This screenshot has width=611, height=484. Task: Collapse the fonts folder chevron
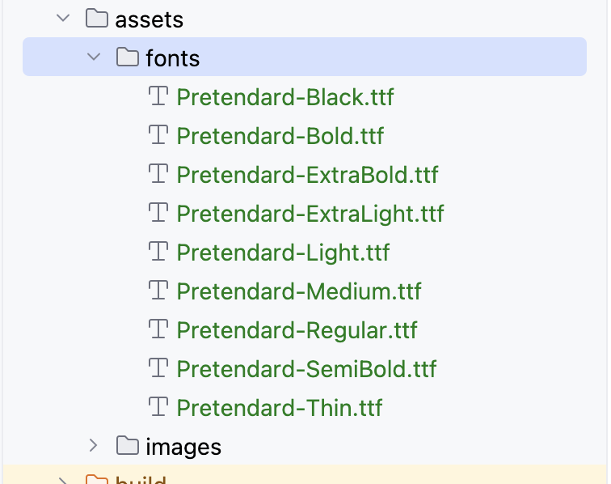(94, 57)
